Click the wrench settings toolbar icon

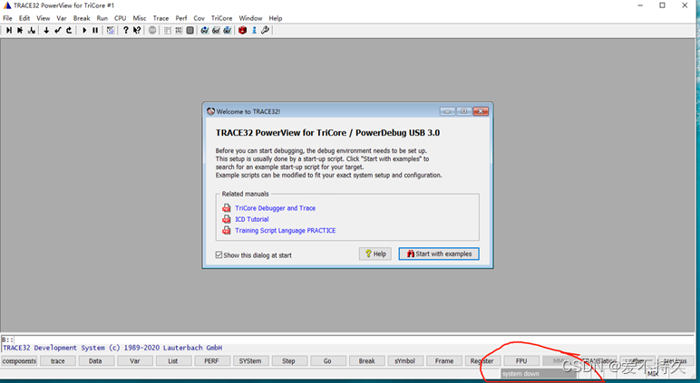click(x=265, y=30)
